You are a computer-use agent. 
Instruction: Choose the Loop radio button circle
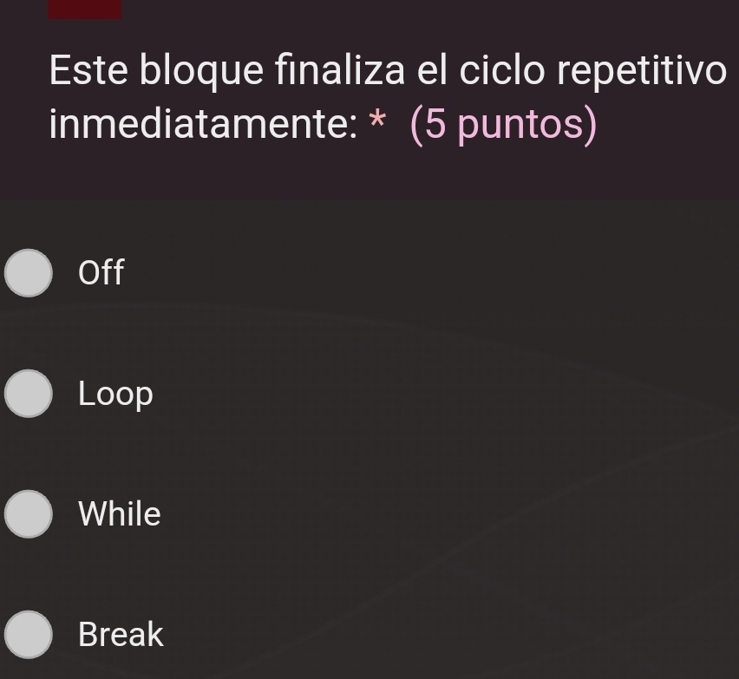pos(29,394)
